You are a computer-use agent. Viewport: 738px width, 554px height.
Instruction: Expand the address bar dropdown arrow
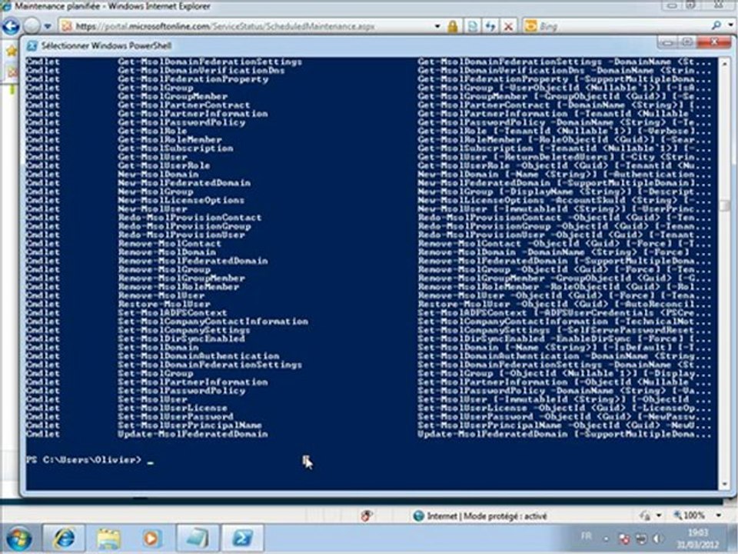click(x=437, y=26)
